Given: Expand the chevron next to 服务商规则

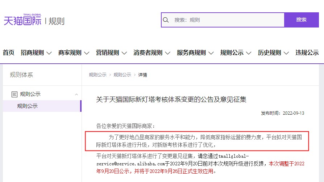Looking at the screenshot, I should [211, 53].
